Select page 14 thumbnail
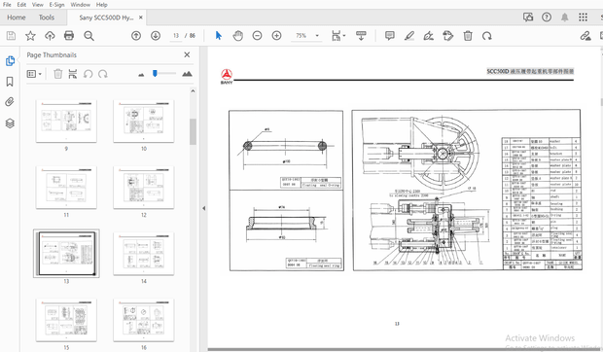 (143, 254)
